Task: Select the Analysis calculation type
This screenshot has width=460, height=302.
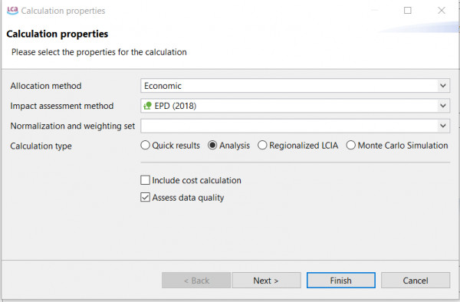Action: (x=212, y=146)
